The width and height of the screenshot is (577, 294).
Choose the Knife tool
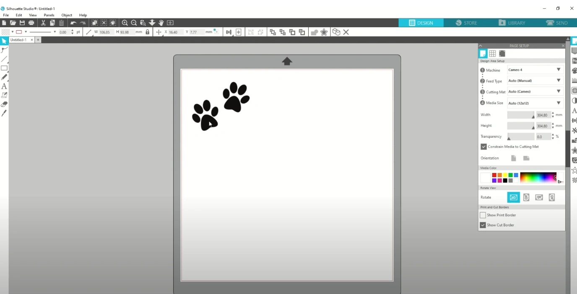4,113
